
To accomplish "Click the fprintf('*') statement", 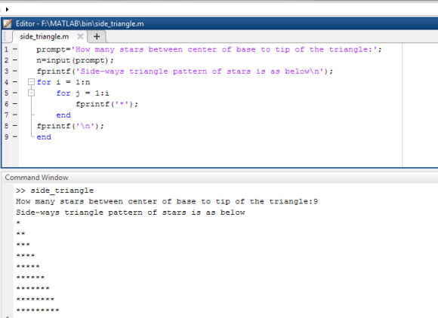I will (x=107, y=104).
